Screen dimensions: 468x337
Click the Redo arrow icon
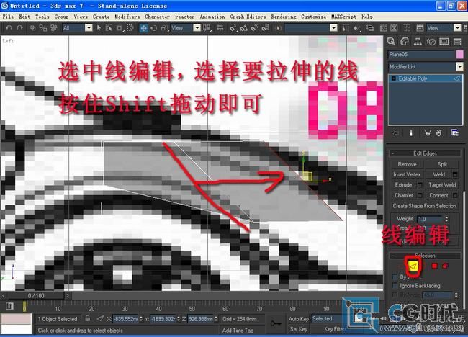pyautogui.click(x=19, y=28)
